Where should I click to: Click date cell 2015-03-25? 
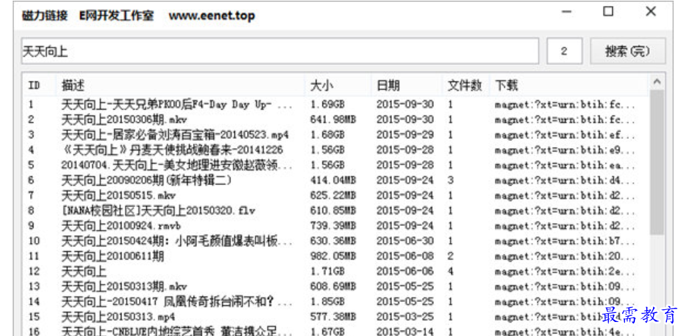pos(405,317)
